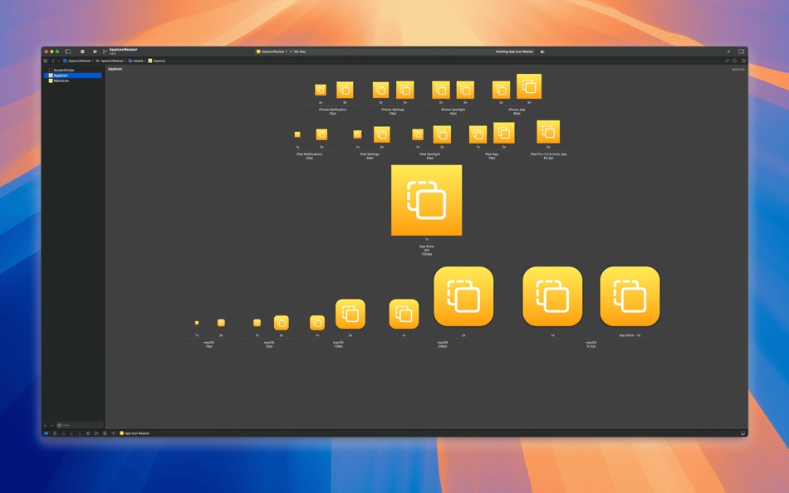The width and height of the screenshot is (789, 493).
Task: Stop the running app
Action: click(x=83, y=50)
